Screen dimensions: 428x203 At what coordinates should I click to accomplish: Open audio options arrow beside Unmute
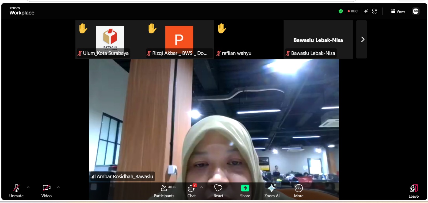[x=28, y=187]
